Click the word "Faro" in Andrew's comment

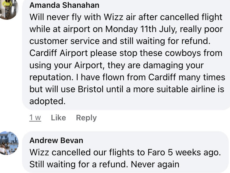(x=156, y=152)
